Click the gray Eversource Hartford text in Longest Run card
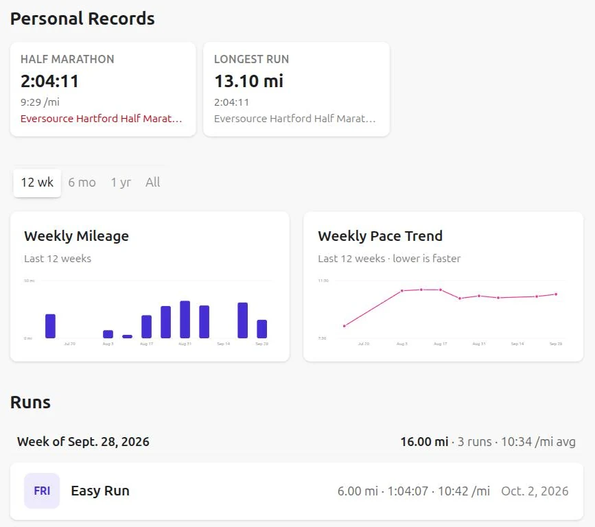This screenshot has width=595, height=527. pyautogui.click(x=295, y=119)
